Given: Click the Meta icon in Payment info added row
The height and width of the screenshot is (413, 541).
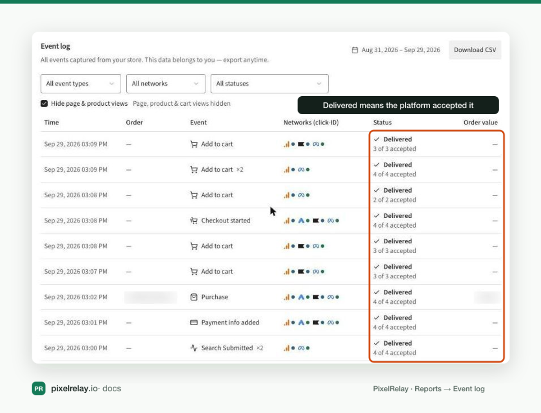Looking at the screenshot, I should tap(331, 323).
